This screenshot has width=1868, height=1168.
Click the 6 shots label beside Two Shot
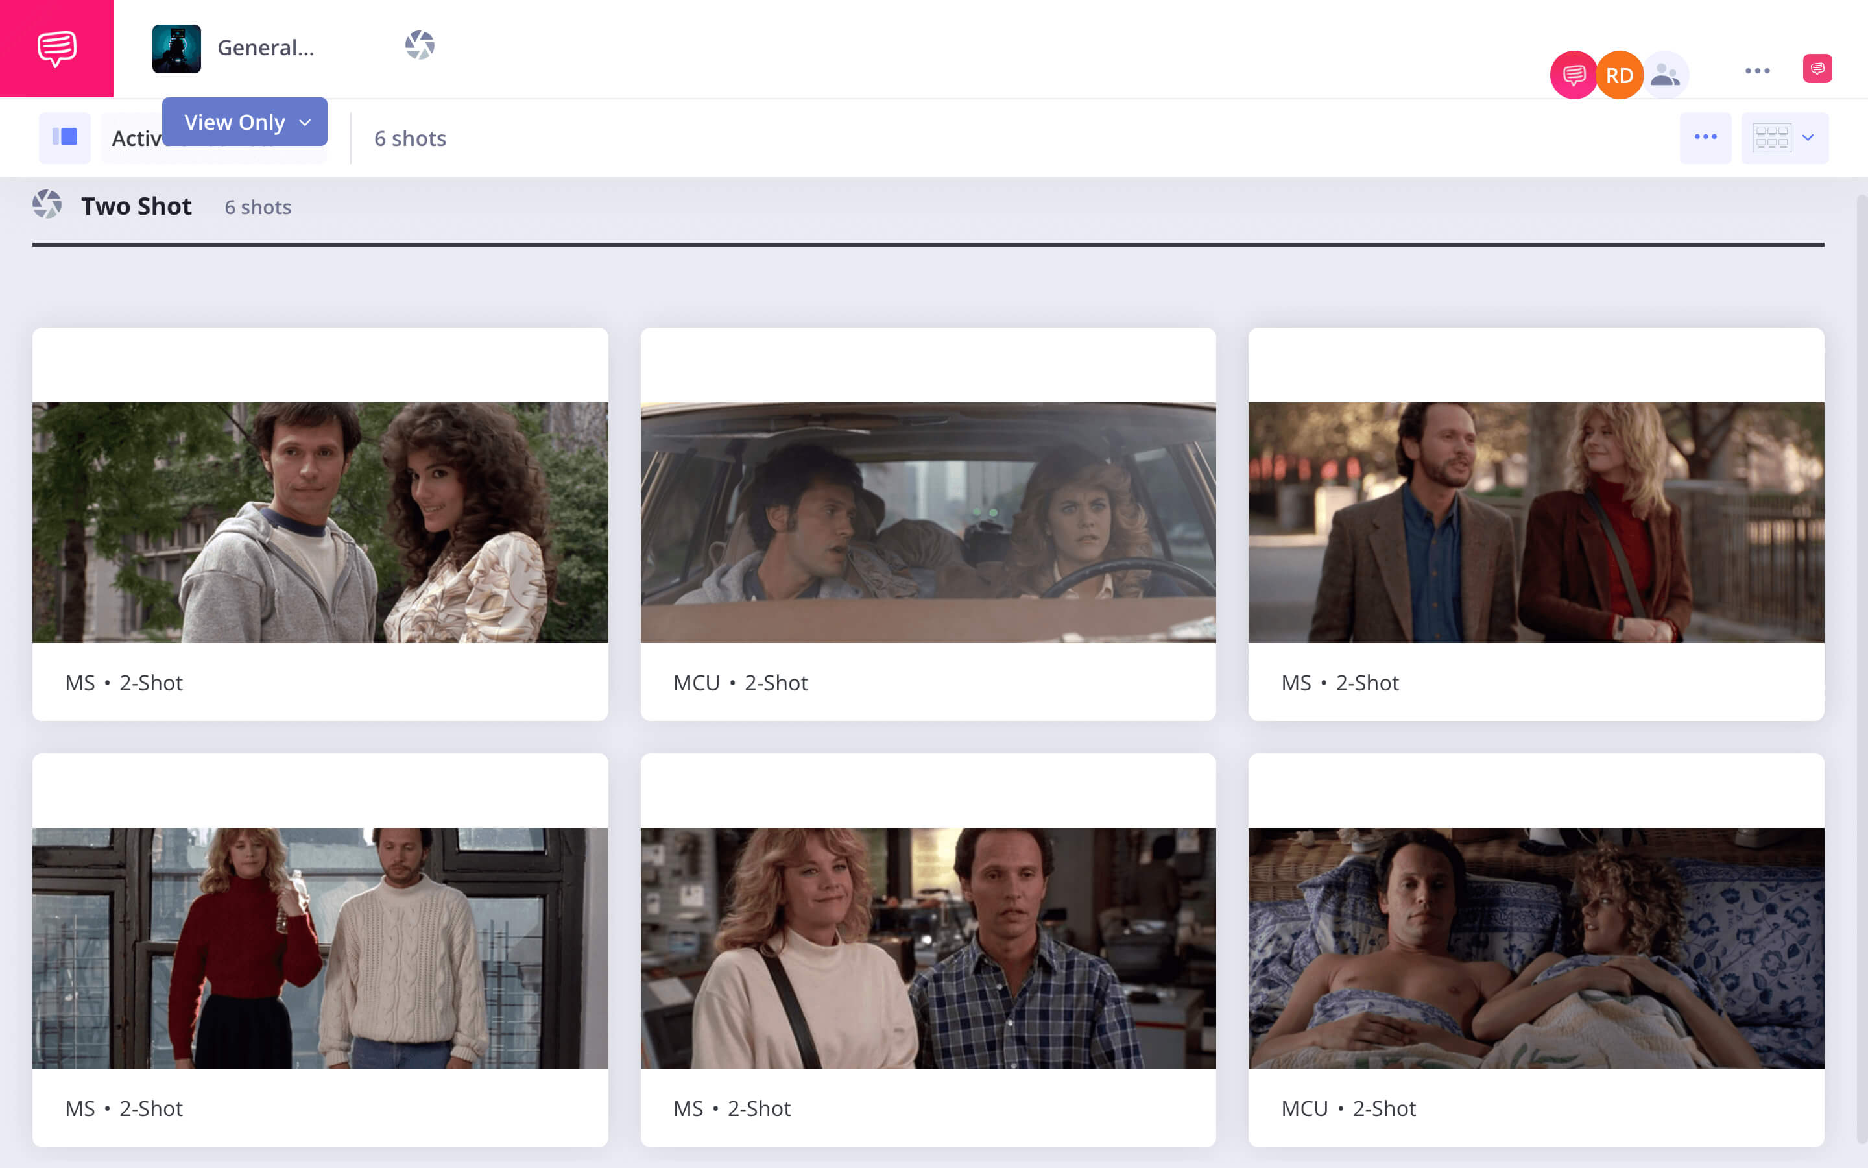pyautogui.click(x=257, y=207)
